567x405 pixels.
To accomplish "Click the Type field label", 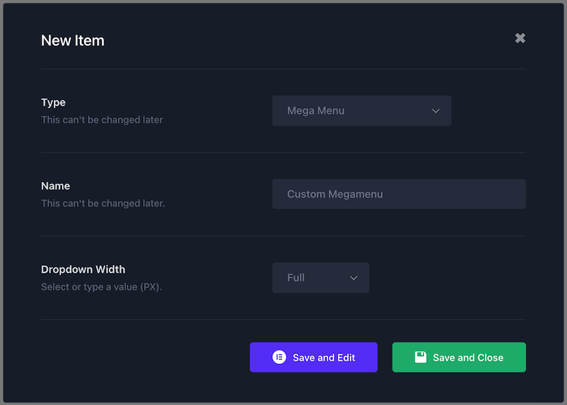I will (x=53, y=103).
